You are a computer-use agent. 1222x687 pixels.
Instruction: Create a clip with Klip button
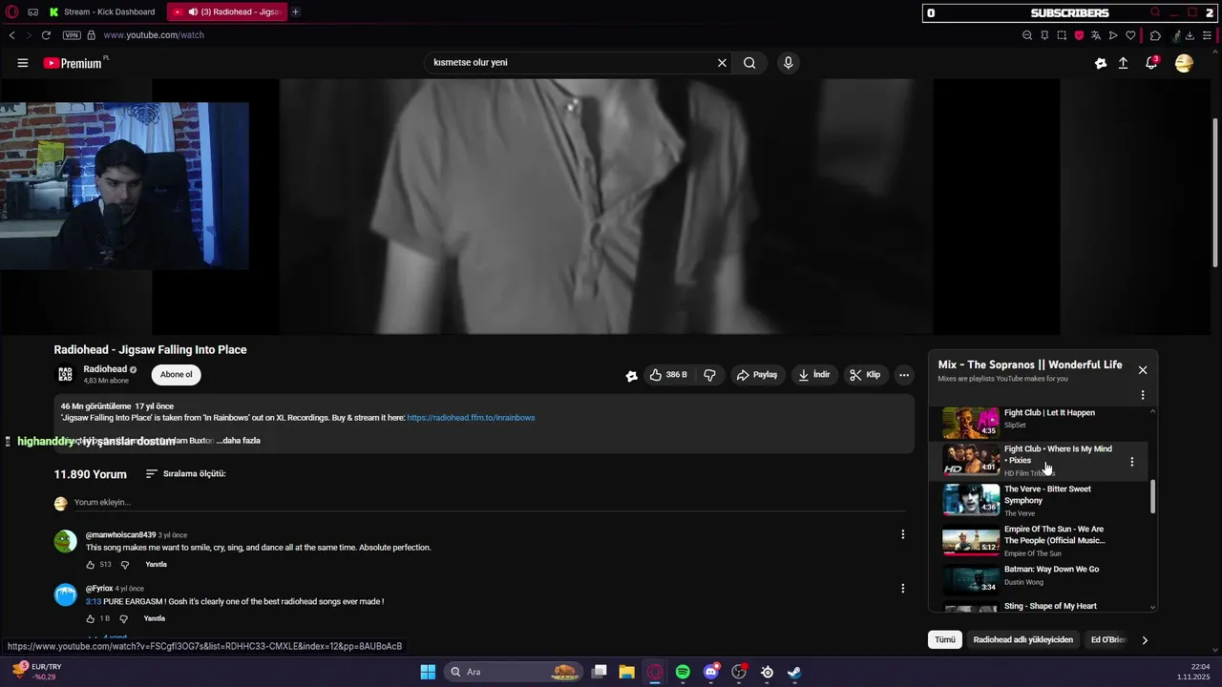pyautogui.click(x=865, y=375)
